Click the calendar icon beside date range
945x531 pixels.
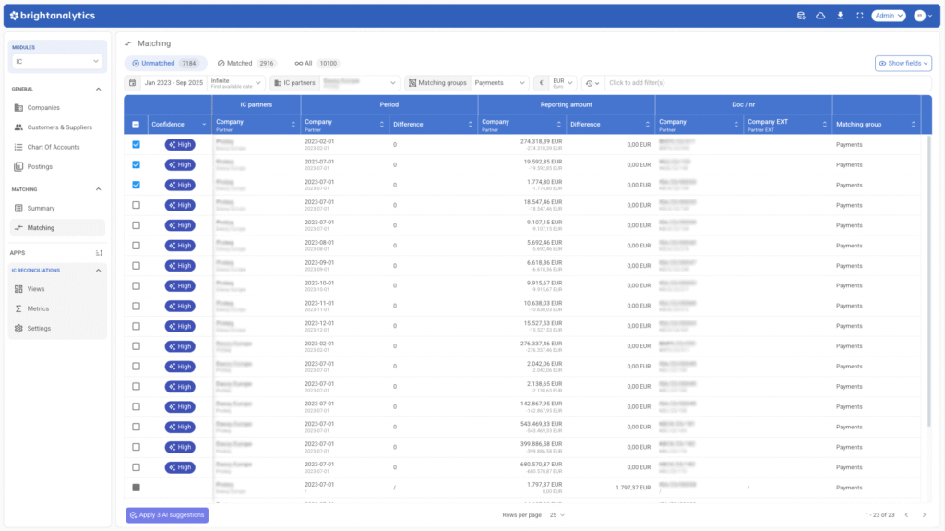point(133,83)
